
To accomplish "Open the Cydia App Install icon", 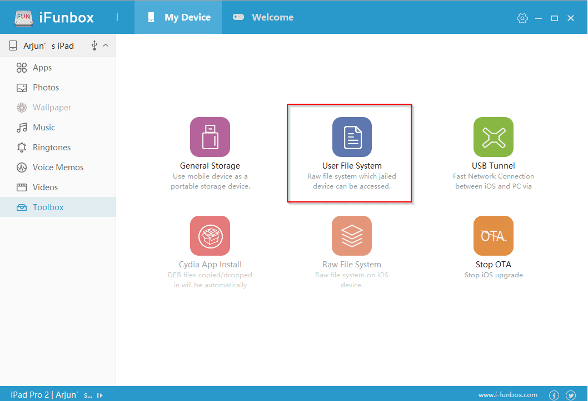I will [x=210, y=236].
